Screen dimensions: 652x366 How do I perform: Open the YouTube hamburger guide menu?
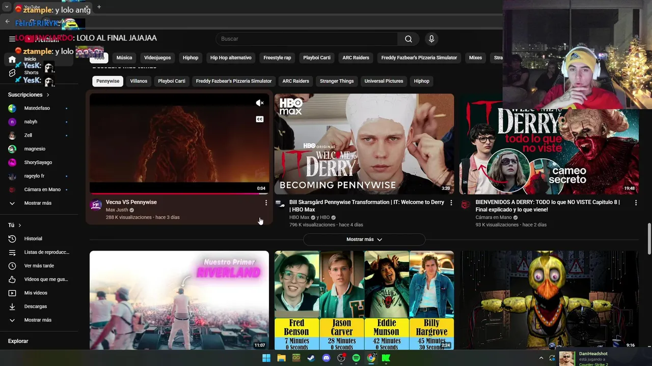12,39
